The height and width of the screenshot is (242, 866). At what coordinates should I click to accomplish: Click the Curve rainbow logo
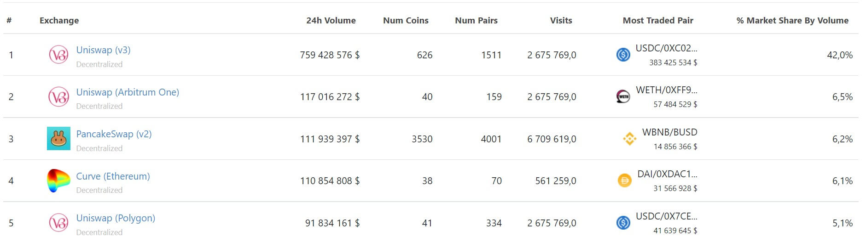58,180
